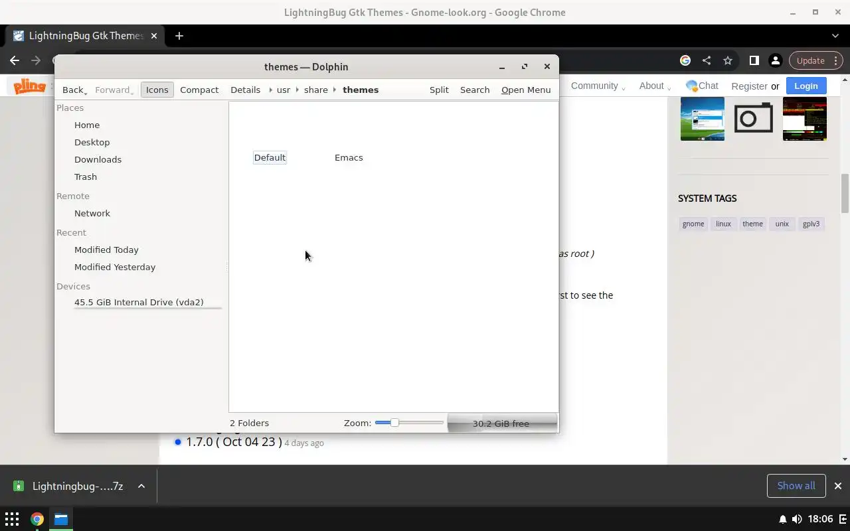The height and width of the screenshot is (531, 850).
Task: Open the About menu
Action: [x=655, y=86]
